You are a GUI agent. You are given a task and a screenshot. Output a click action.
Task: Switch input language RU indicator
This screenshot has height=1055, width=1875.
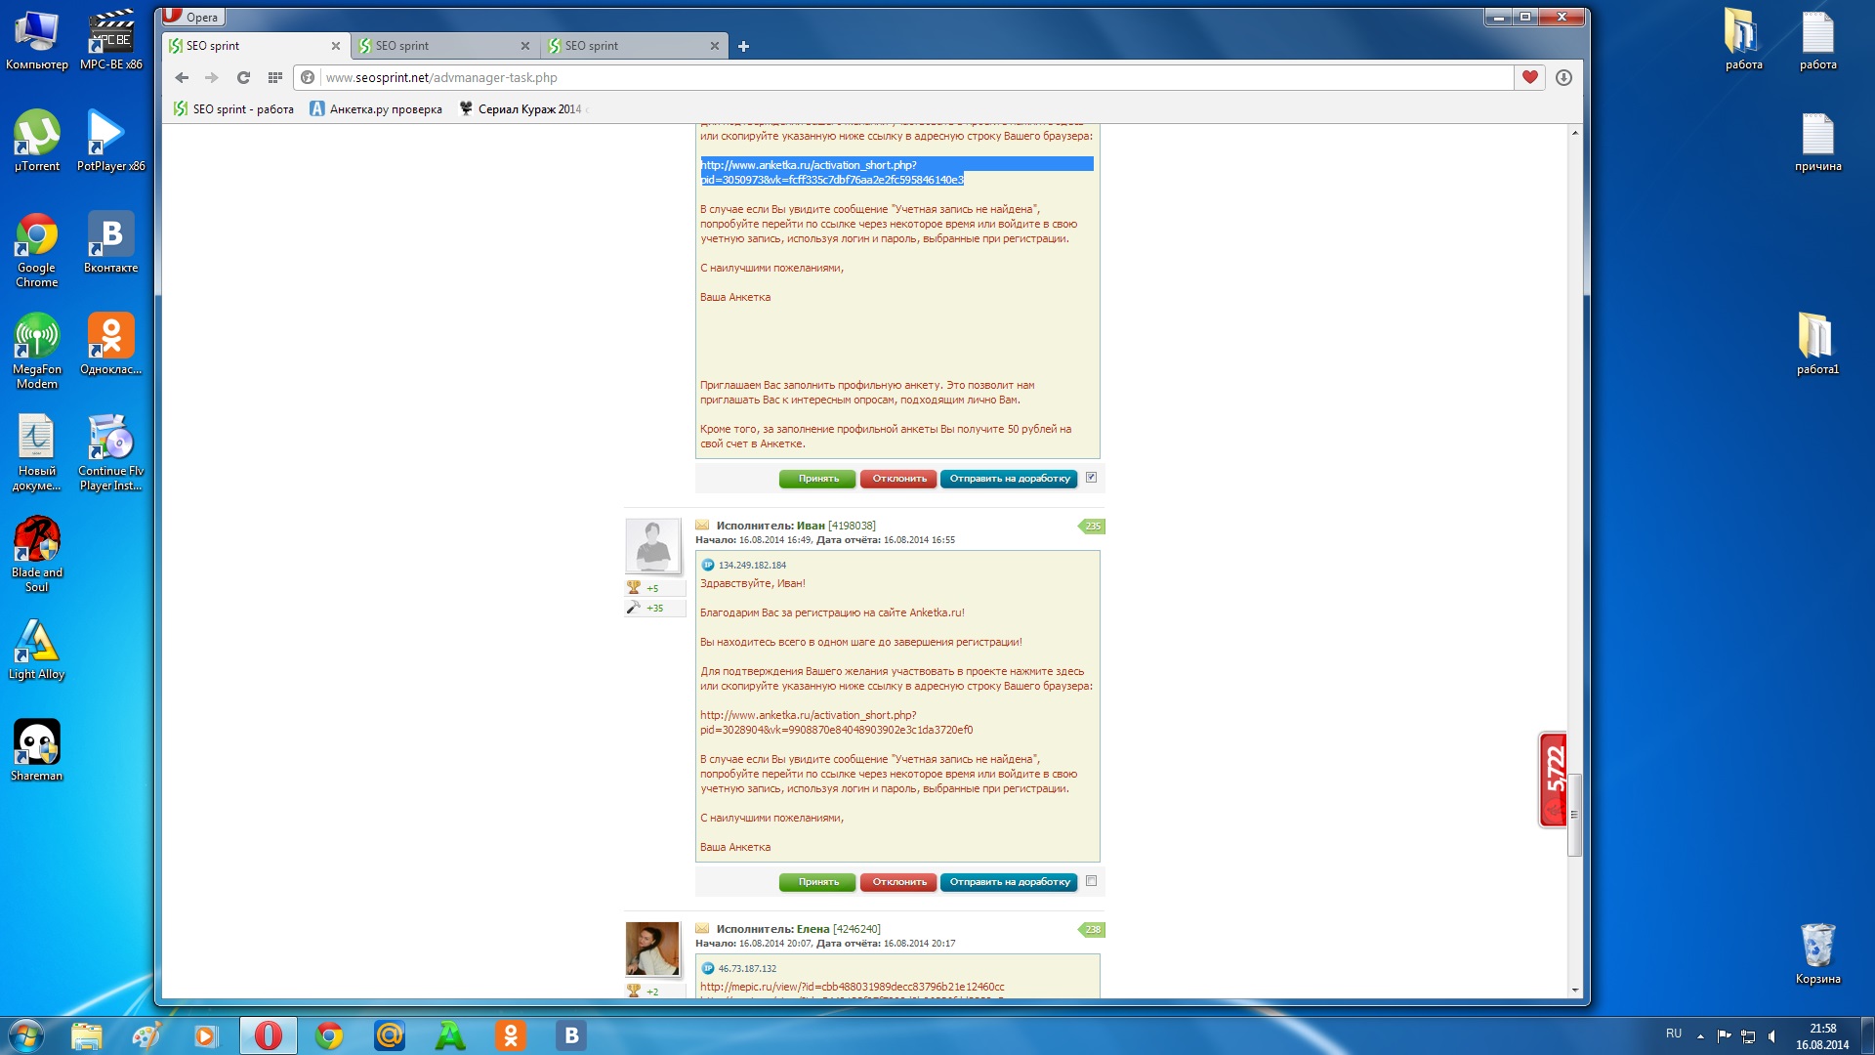[1674, 1034]
